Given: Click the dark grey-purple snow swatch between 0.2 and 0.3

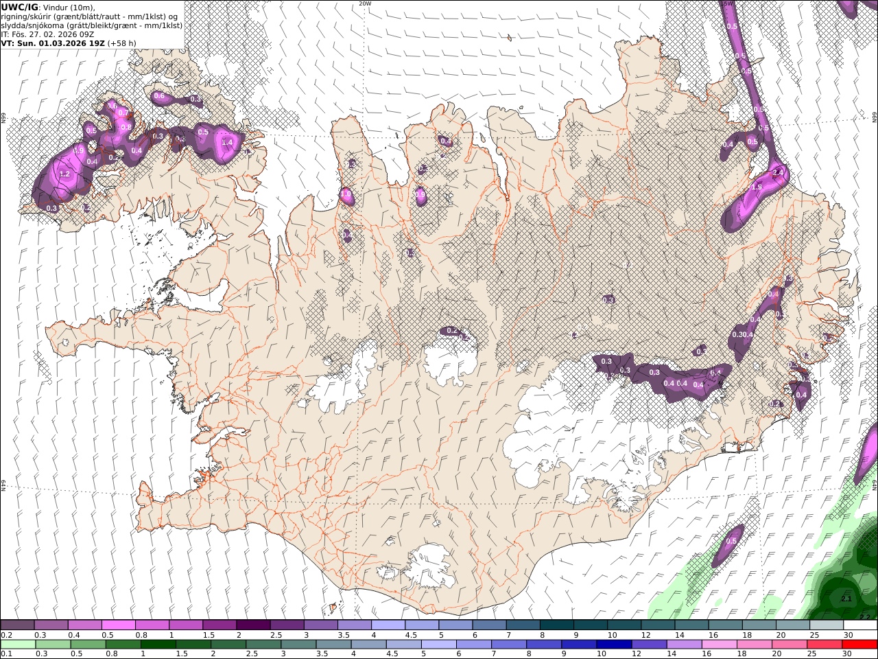Looking at the screenshot, I should coord(17,625).
